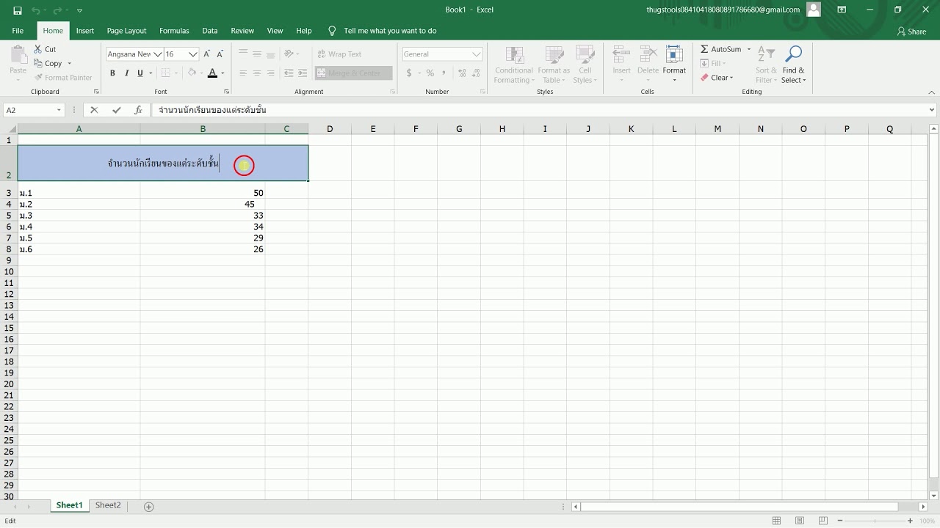Open the File menu
Image resolution: width=940 pixels, height=528 pixels.
(x=18, y=31)
